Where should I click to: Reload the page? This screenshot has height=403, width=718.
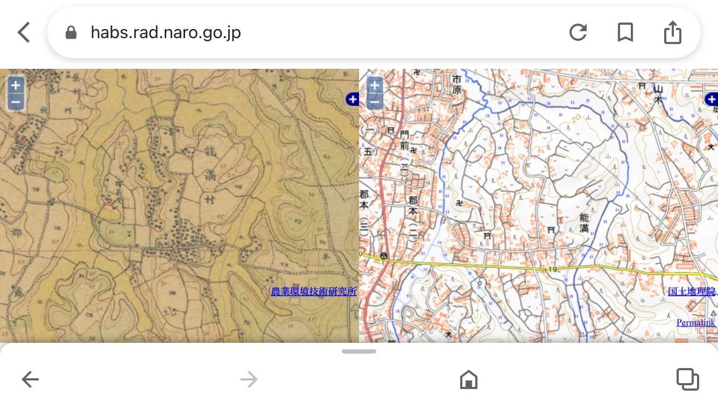(x=578, y=33)
